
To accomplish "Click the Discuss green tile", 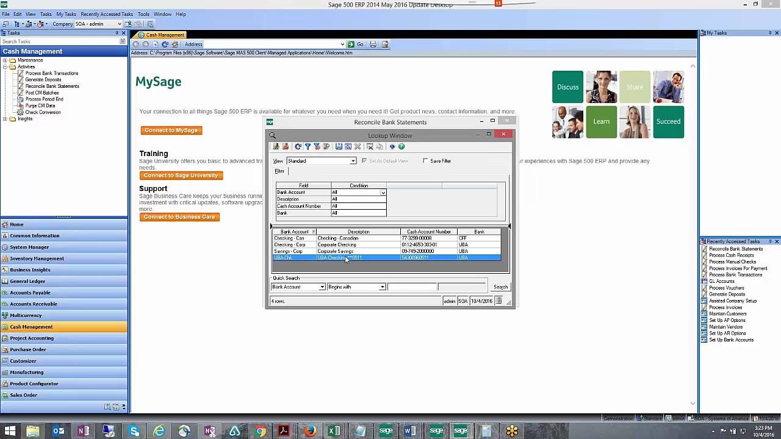I will click(x=567, y=87).
